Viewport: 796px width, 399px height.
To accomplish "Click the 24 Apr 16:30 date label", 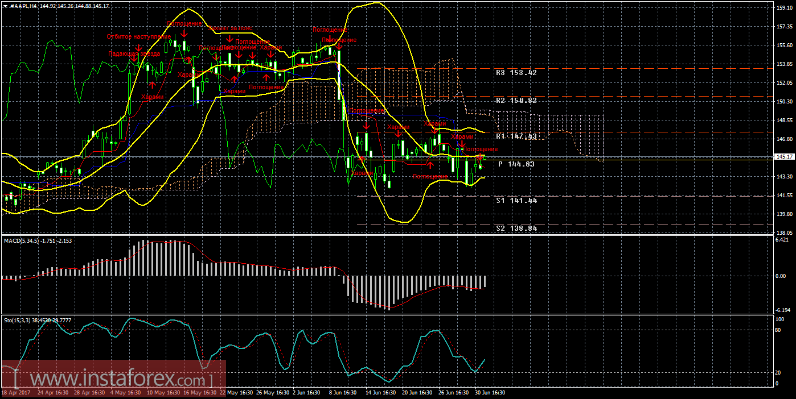I will 53,393.
